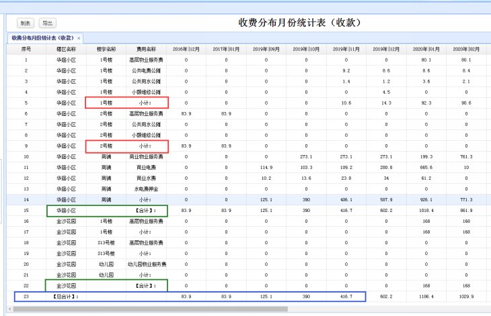
Task: Click 幼儿园物业服务费 fee name cell
Action: tap(146, 264)
